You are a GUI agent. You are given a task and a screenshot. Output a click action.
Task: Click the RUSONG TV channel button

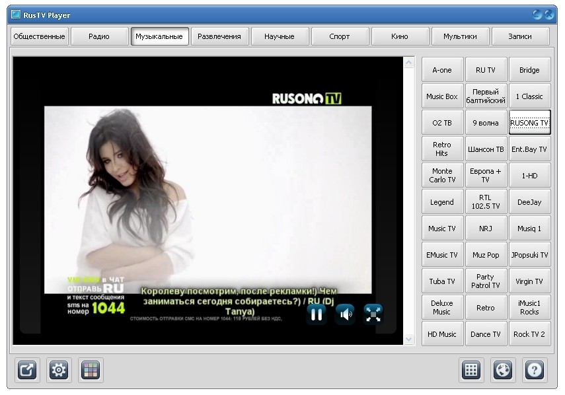point(529,123)
